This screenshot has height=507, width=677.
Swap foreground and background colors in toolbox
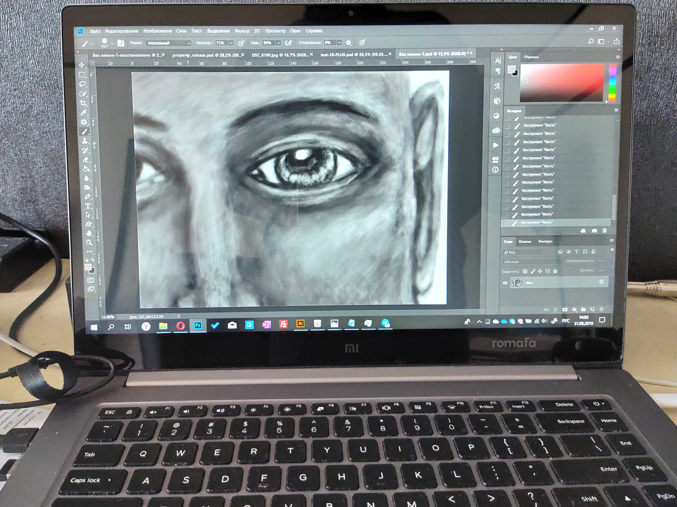(x=93, y=260)
